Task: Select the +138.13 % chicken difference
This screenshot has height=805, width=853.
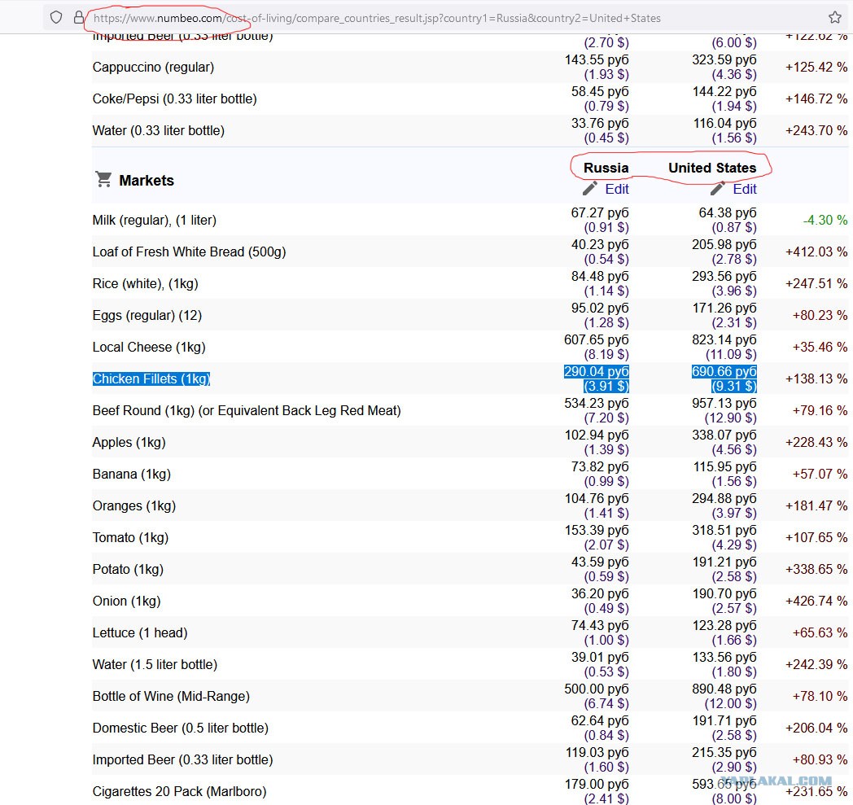Action: pos(816,378)
